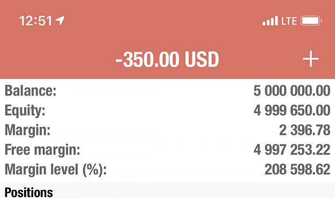Screen dimensions: 335x198
Task: Select the Equity label
Action: click(x=25, y=111)
